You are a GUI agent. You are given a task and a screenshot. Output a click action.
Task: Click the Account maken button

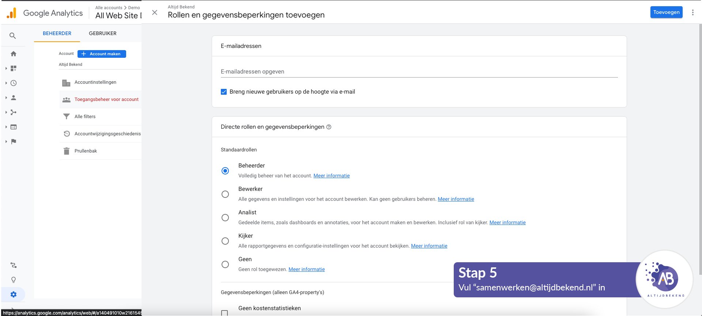point(102,54)
